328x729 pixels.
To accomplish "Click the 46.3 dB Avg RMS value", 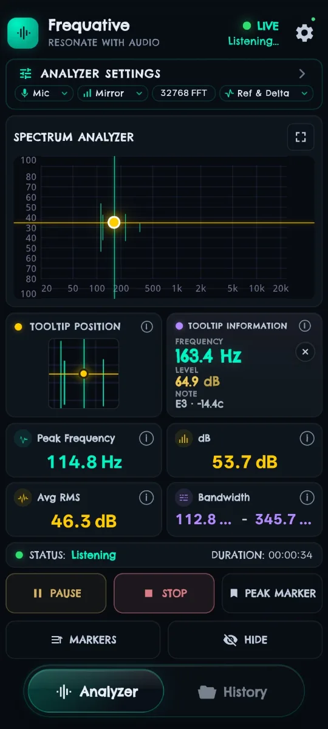I will coord(84,521).
